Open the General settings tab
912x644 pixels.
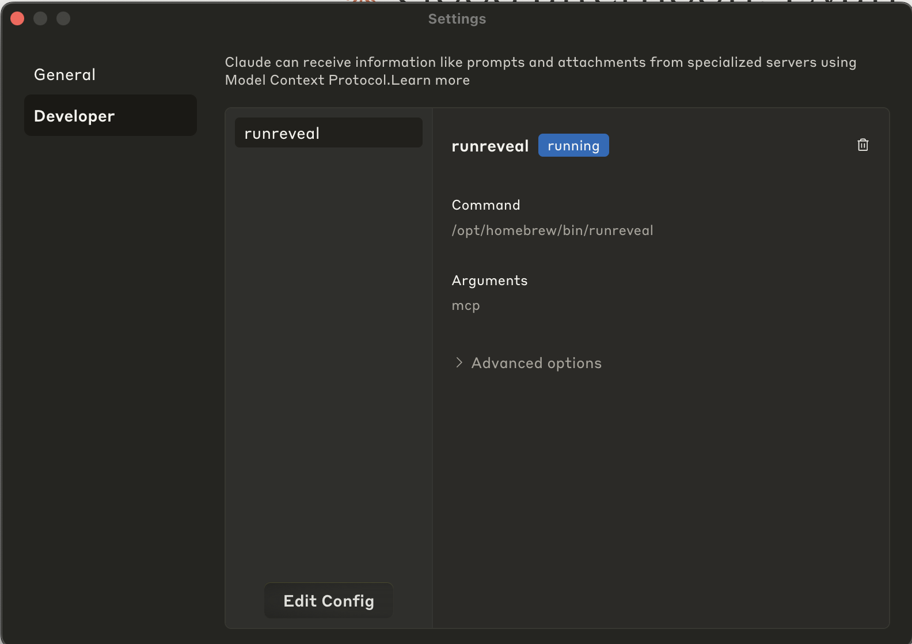[x=65, y=75]
